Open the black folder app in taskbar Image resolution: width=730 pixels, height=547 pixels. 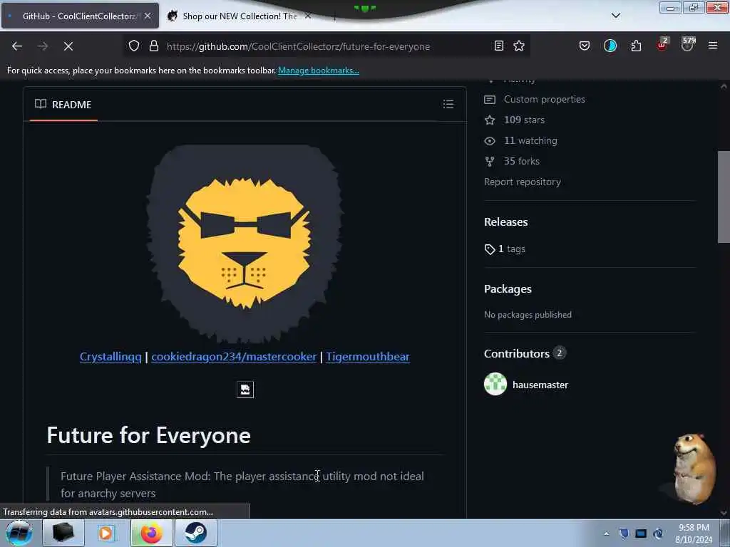pyautogui.click(x=63, y=533)
